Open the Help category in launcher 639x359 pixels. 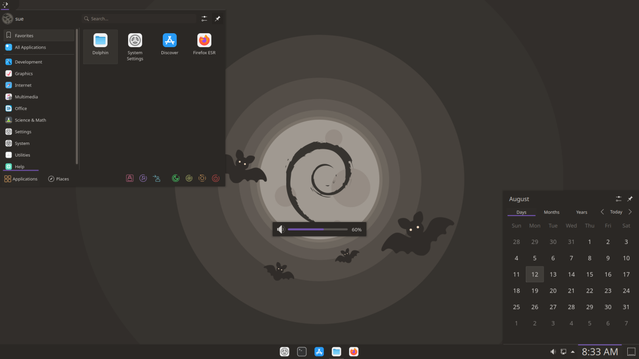(39, 166)
